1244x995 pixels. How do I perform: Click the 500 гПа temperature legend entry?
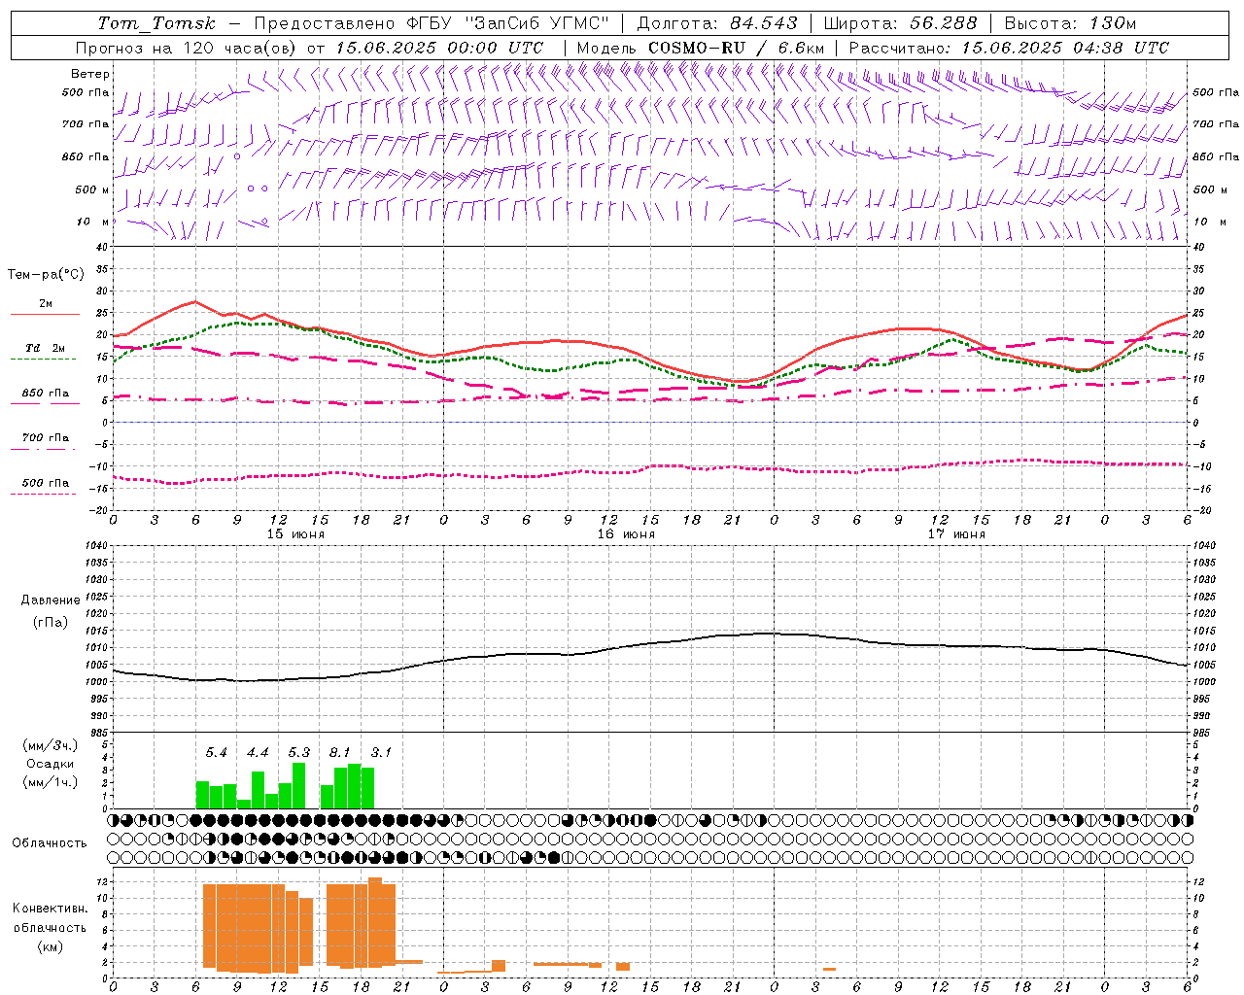tap(45, 486)
